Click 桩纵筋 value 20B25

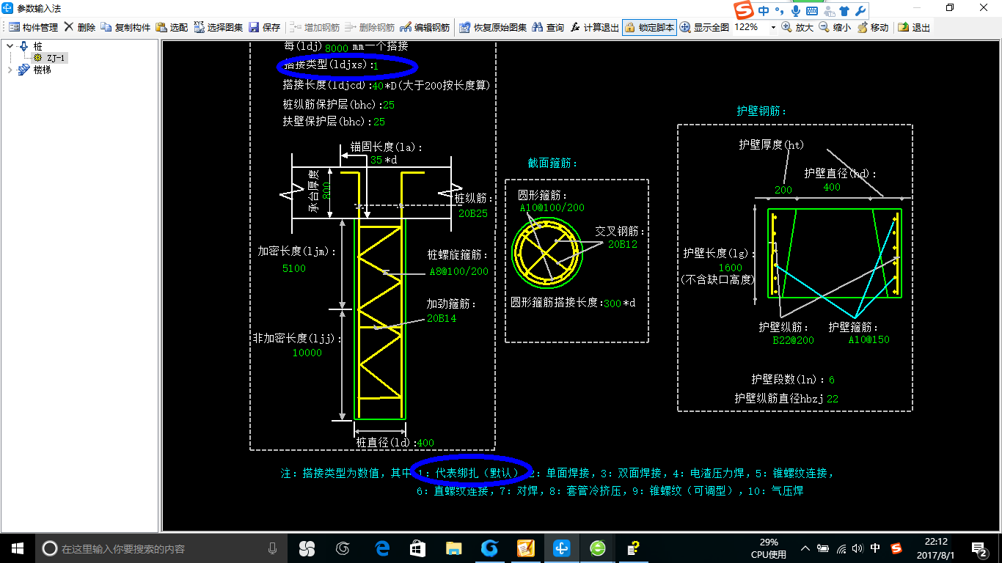click(473, 213)
